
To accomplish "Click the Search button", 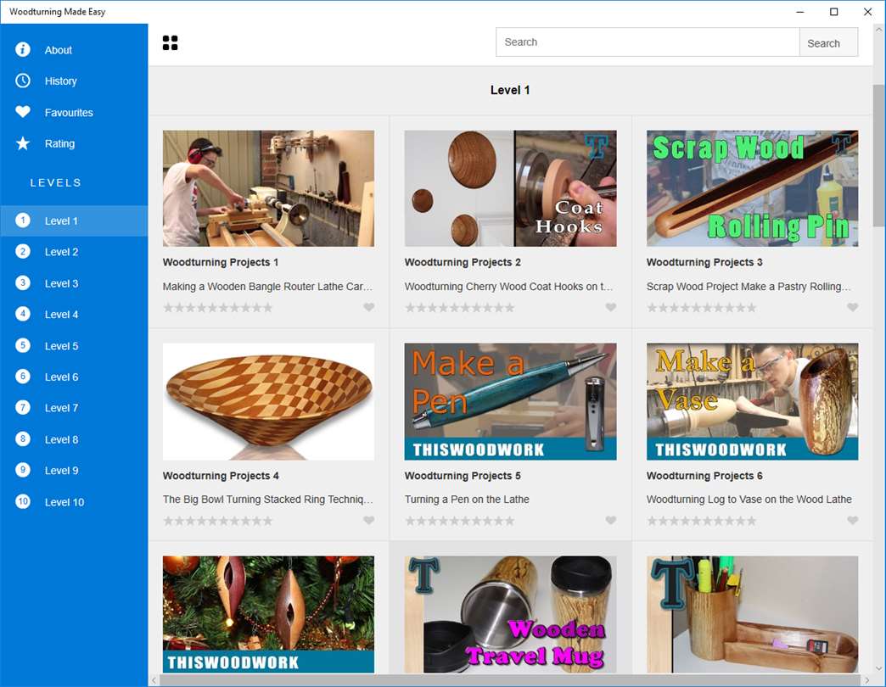I will point(828,43).
